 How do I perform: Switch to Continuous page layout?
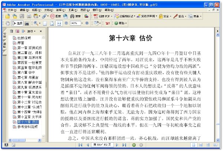(x=201, y=145)
